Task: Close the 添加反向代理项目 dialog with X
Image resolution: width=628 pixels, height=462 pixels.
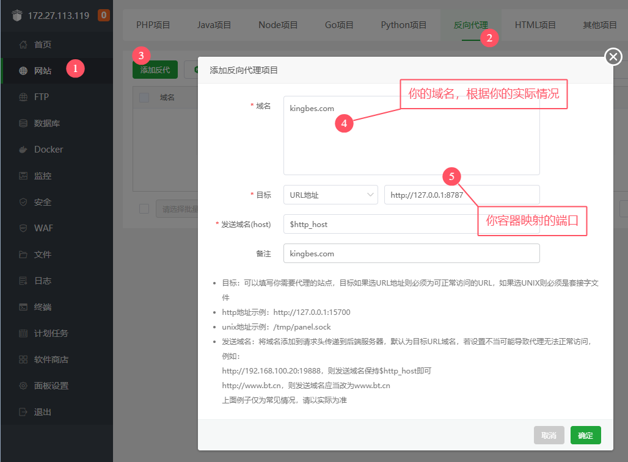Action: [613, 56]
